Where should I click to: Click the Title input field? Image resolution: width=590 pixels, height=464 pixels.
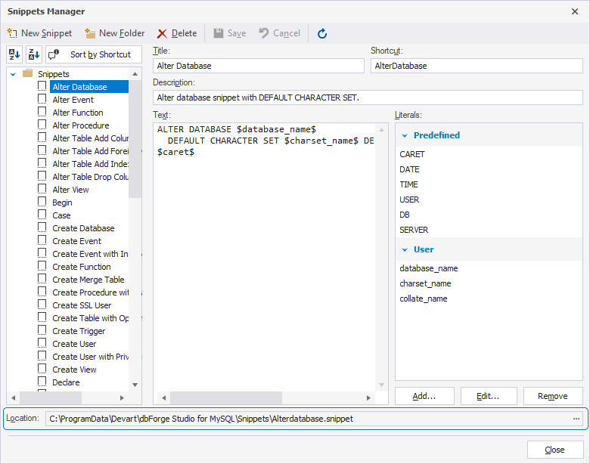pyautogui.click(x=259, y=66)
